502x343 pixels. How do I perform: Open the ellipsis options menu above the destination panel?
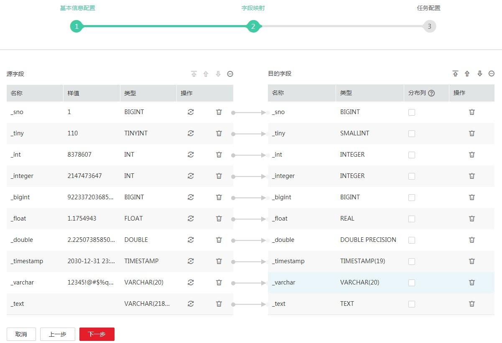pos(491,74)
